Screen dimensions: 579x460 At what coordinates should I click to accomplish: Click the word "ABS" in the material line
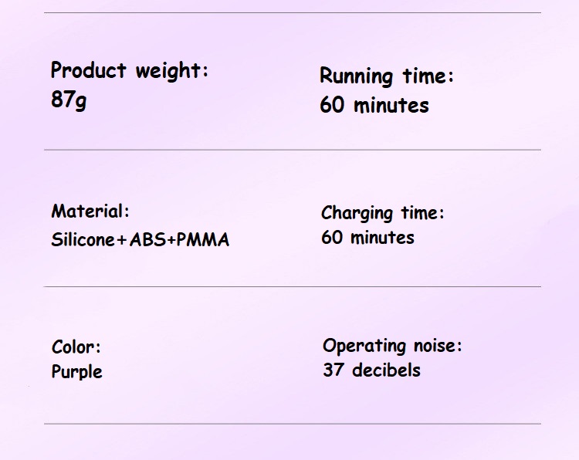[x=147, y=239]
